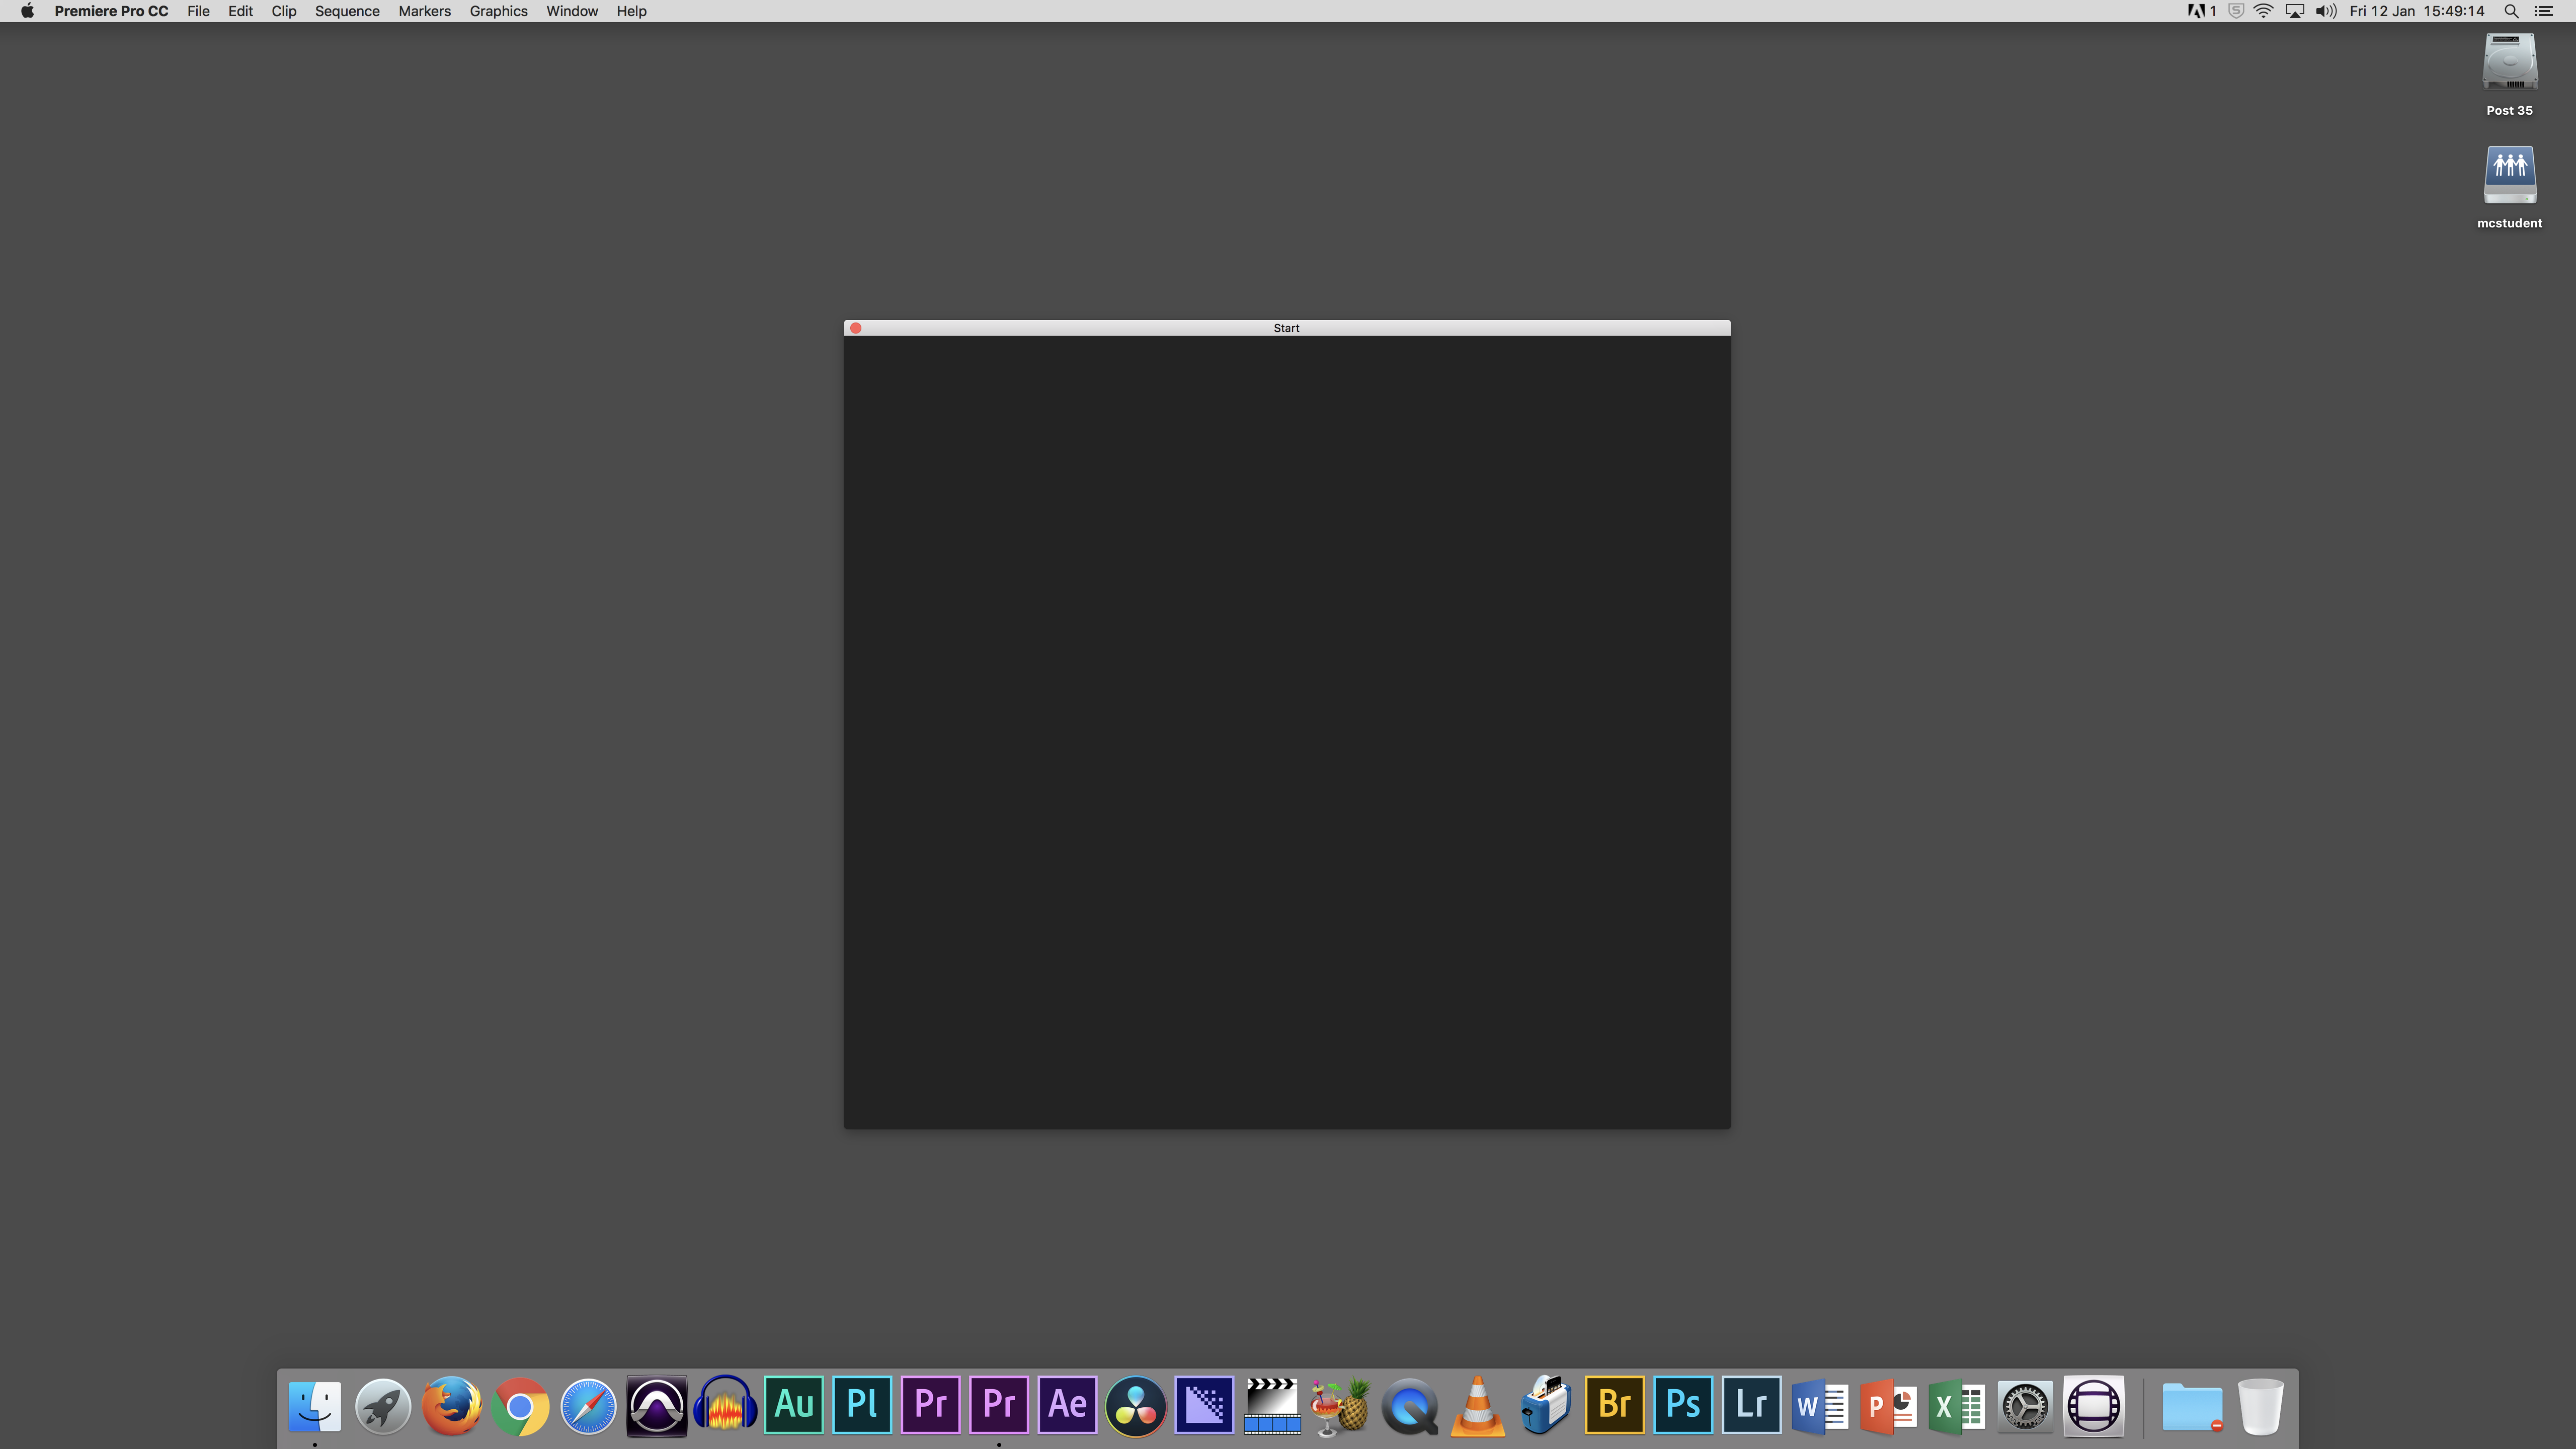Open Adobe Prelude (Pl) in dock
The height and width of the screenshot is (1449, 2576).
(x=862, y=1405)
